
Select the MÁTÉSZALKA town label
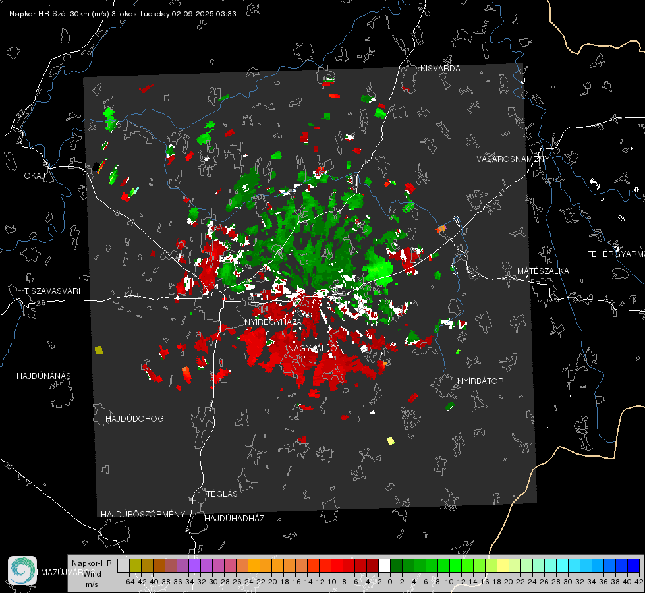(543, 271)
